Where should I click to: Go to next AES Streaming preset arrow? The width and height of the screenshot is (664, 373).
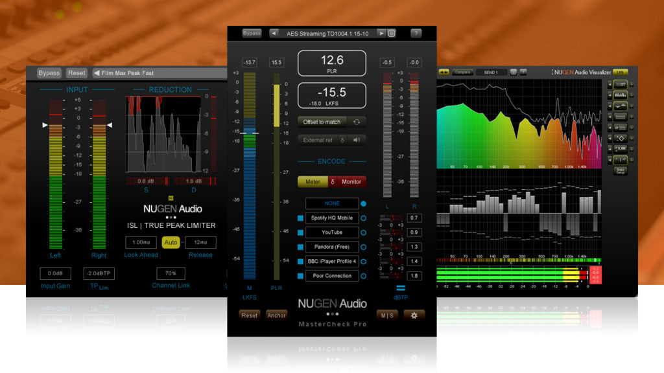382,33
